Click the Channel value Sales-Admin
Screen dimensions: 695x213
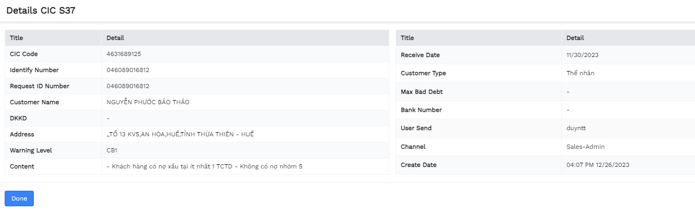585,147
